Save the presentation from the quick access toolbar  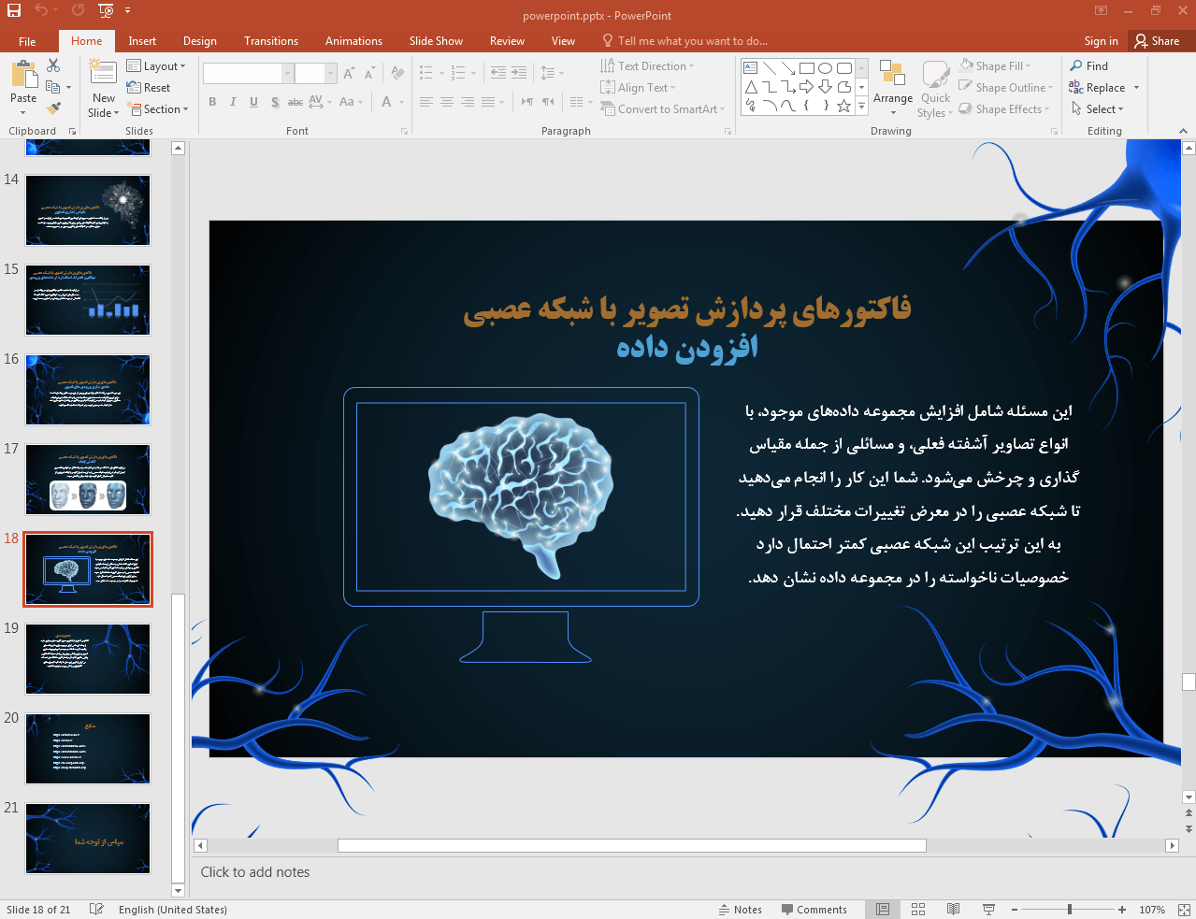[x=13, y=10]
